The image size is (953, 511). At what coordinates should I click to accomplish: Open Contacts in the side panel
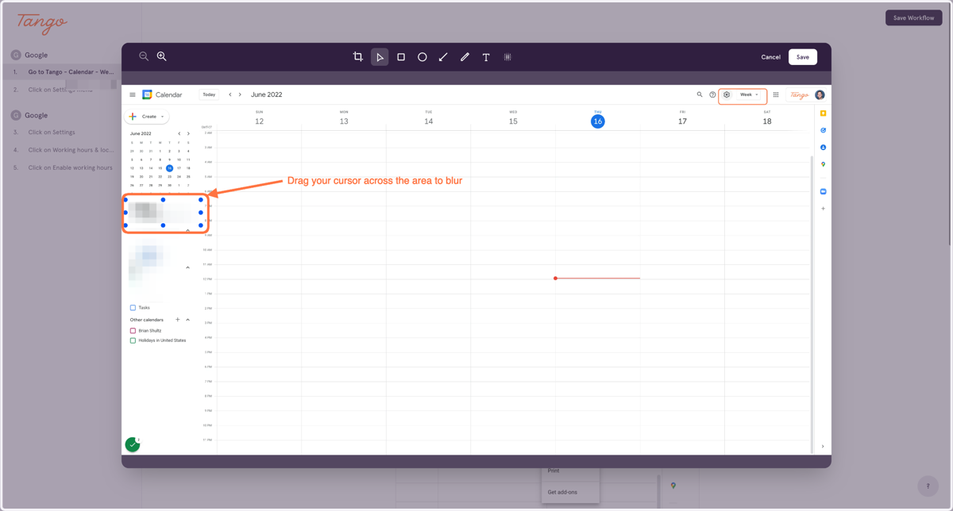coord(824,148)
